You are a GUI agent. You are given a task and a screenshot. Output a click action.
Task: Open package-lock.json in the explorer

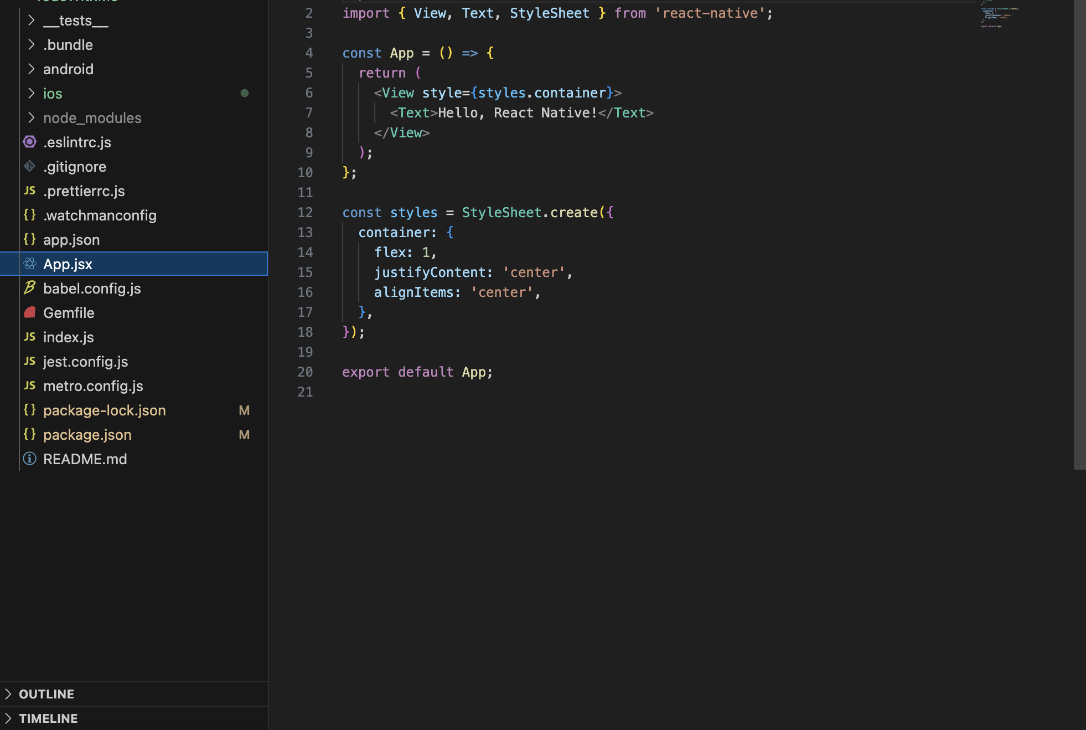pos(105,410)
